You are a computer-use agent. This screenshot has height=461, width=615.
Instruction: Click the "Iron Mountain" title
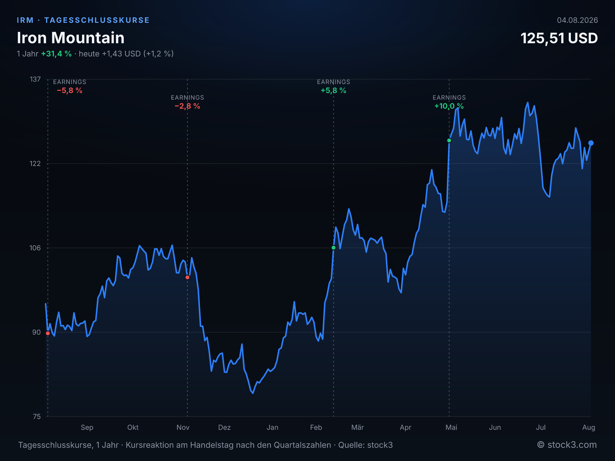coord(71,38)
